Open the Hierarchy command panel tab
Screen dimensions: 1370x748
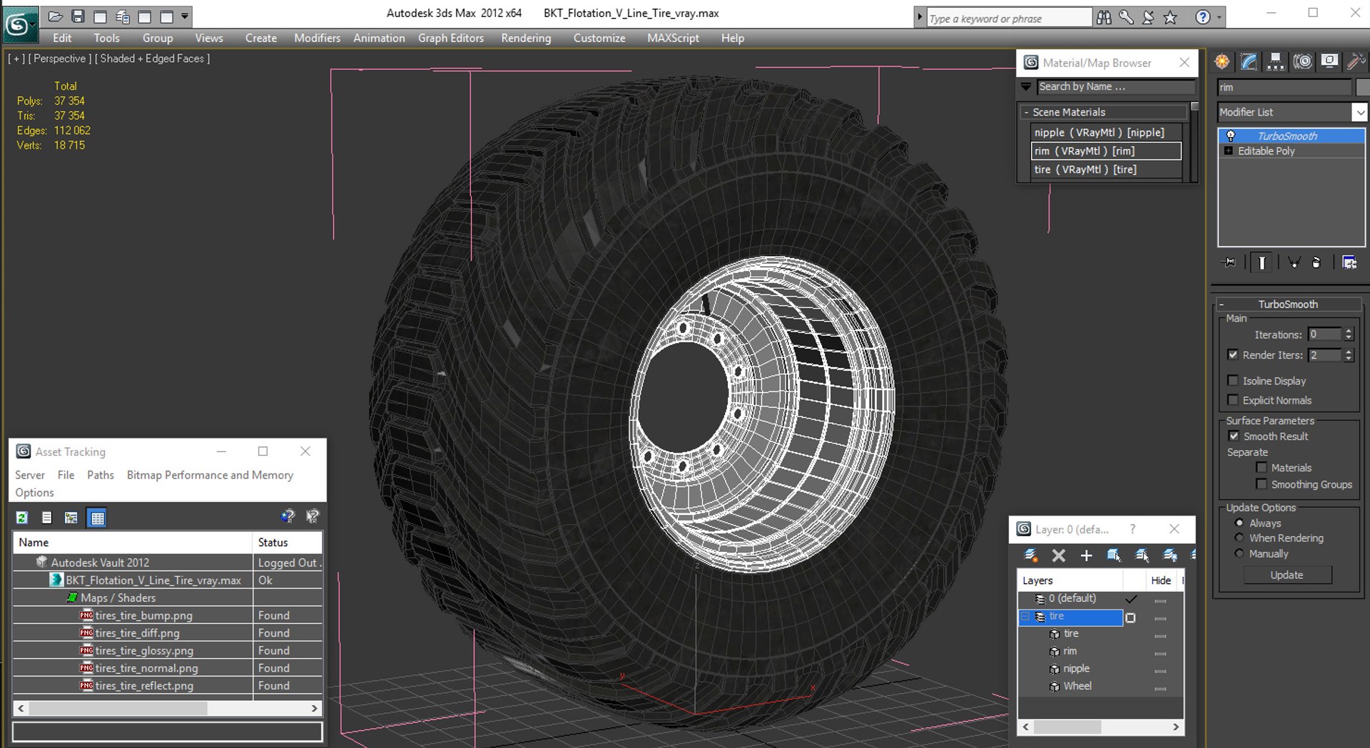(1275, 62)
